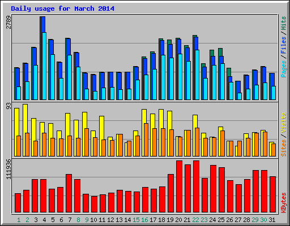Click the orange sites bar for day 9
The image size is (290, 226).
pos(87,142)
